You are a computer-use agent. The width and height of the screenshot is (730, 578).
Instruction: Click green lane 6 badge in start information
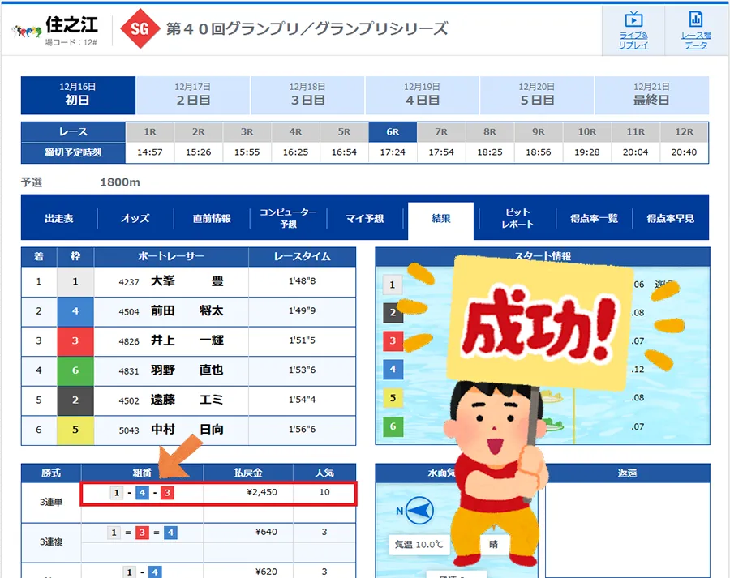tap(393, 426)
